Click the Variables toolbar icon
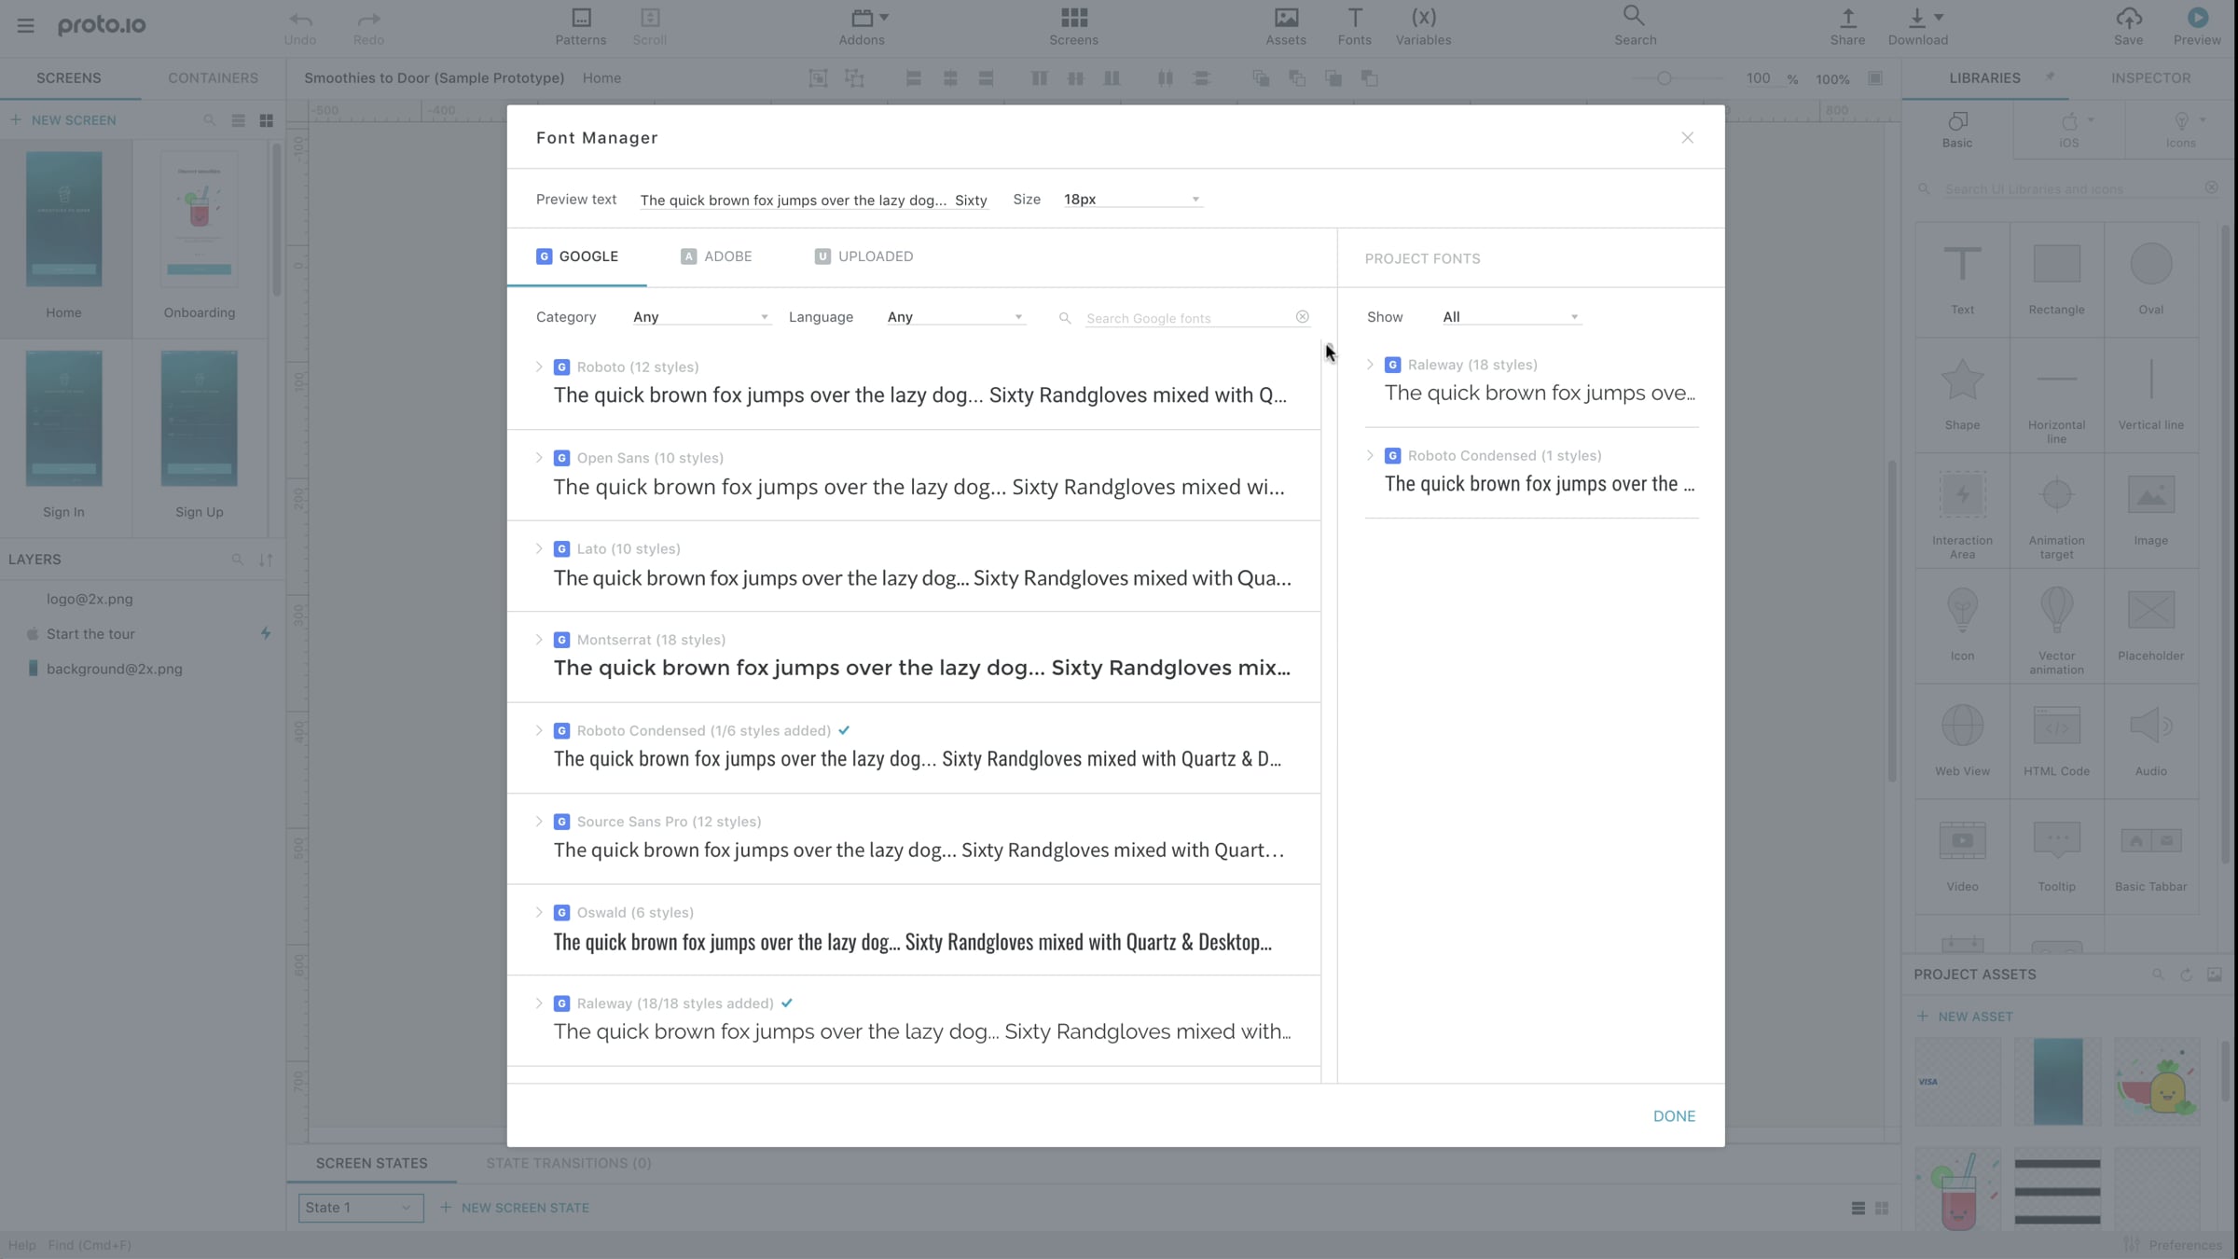Image resolution: width=2238 pixels, height=1259 pixels. (x=1422, y=19)
